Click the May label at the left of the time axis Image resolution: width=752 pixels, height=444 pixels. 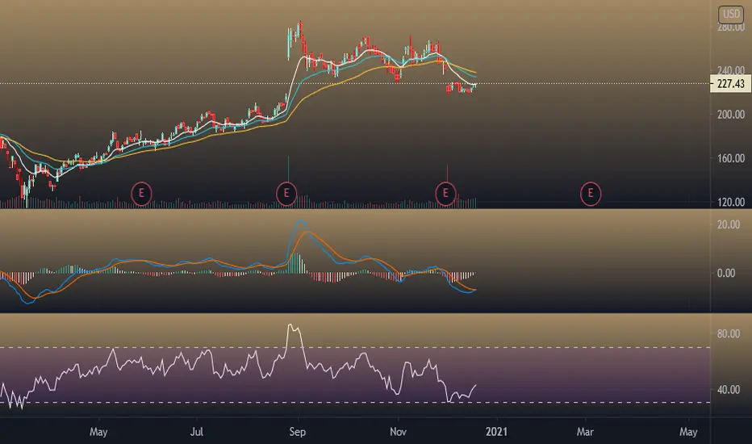coord(98,432)
